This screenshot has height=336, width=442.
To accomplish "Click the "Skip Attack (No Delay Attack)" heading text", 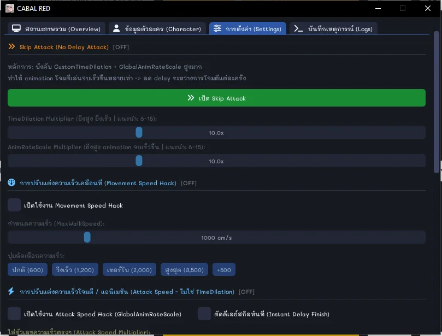I will coord(64,47).
